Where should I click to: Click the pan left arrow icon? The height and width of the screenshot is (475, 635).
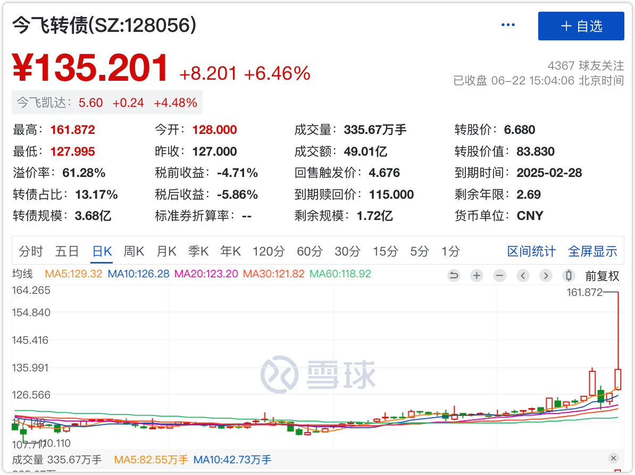coord(523,276)
